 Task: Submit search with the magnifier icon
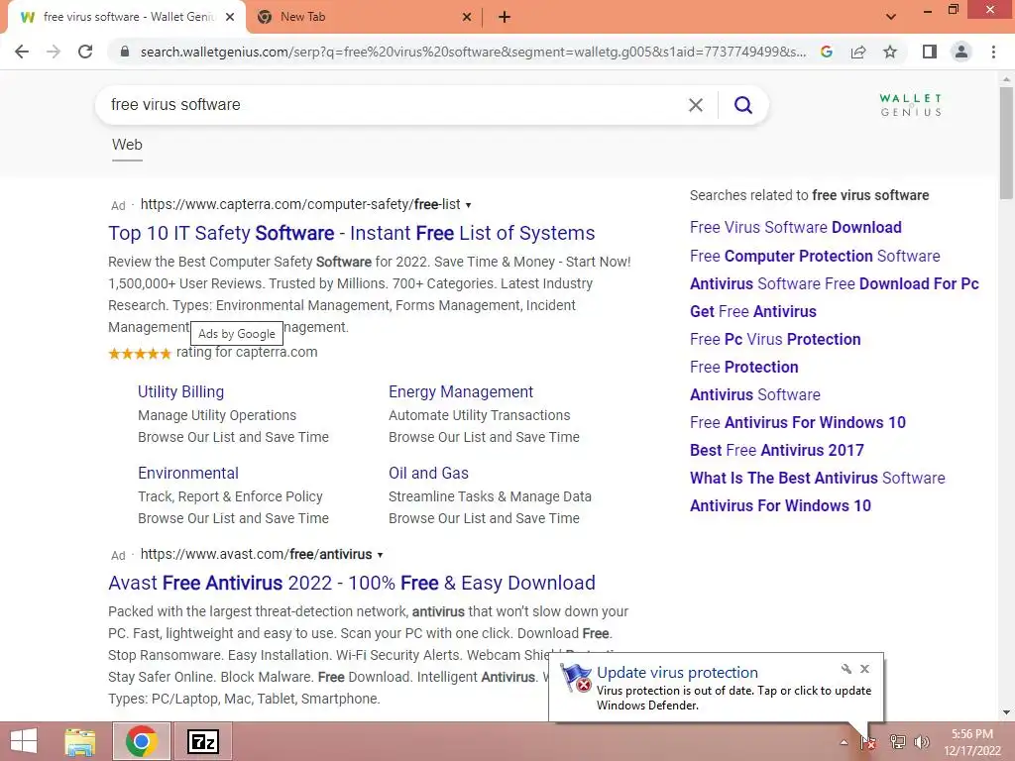[743, 105]
